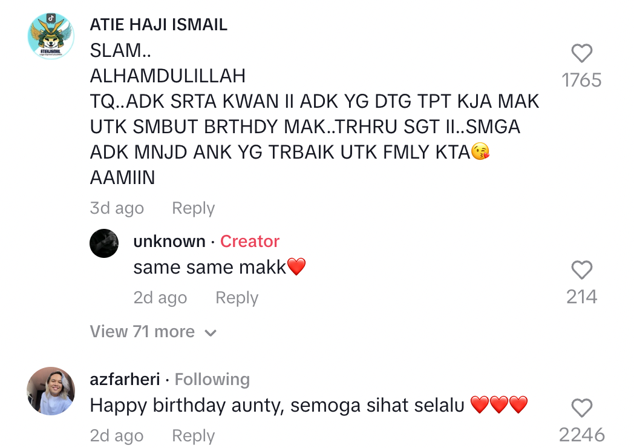Click the 1765 likes count
Viewport: 634px width, 448px height.
coord(581,80)
